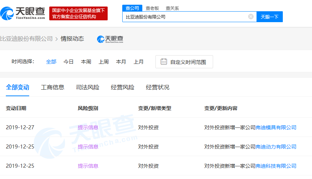
Task: Switch to the 查老板 search tab
Action: [152, 8]
